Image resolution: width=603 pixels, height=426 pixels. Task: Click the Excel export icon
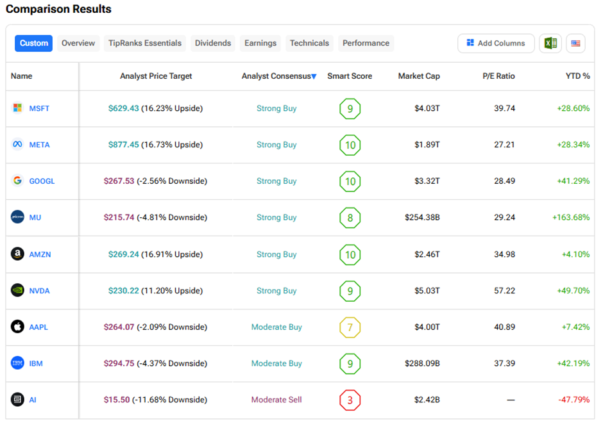tap(550, 44)
